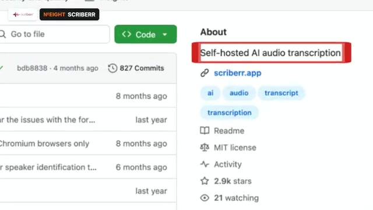Click the eye icon beside 21 watching
Image resolution: width=373 pixels, height=210 pixels.
[x=205, y=198]
